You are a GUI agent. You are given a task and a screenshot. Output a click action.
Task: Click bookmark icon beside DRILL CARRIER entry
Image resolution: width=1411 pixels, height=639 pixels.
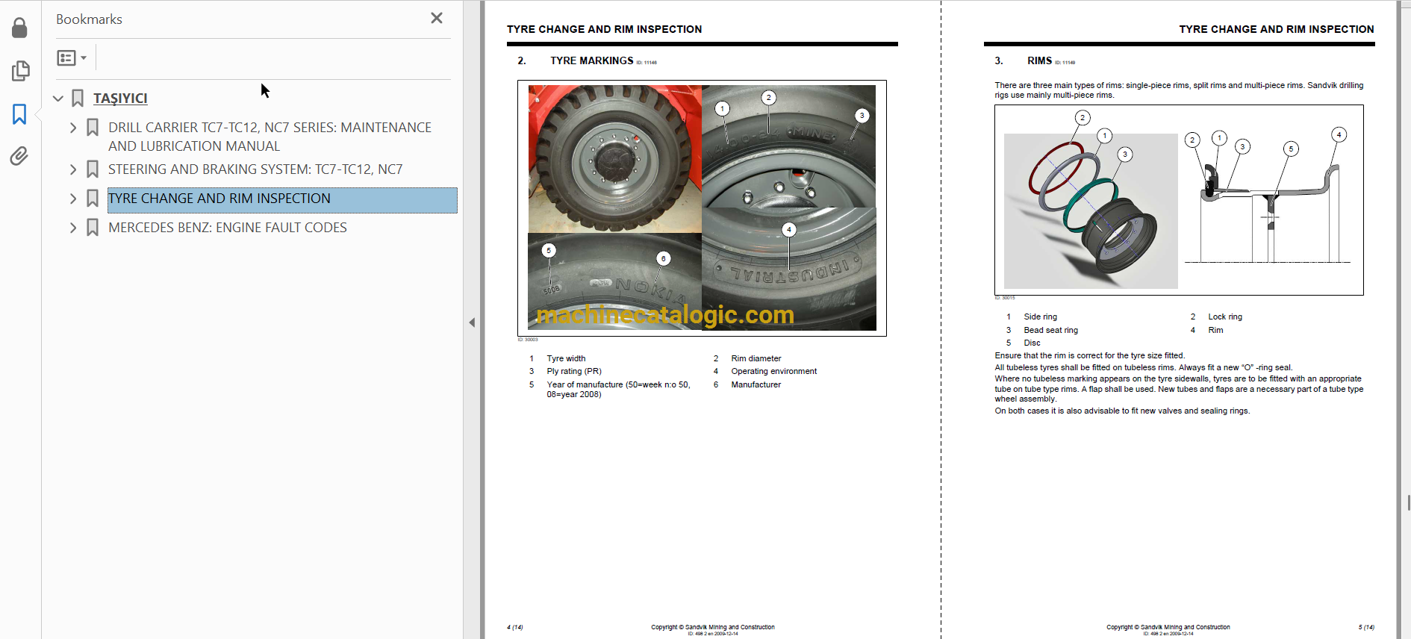pyautogui.click(x=93, y=128)
